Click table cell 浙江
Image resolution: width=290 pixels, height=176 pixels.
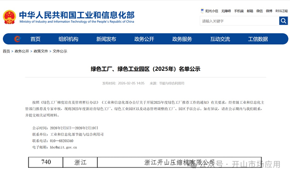click(x=80, y=162)
